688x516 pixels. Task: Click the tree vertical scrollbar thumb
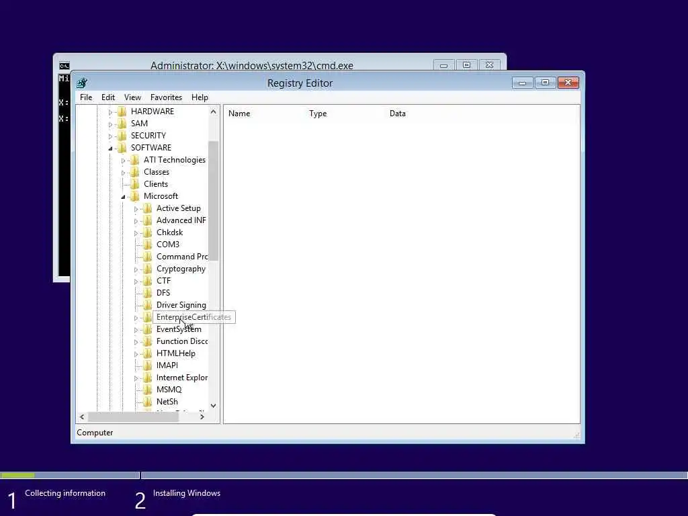pos(213,200)
